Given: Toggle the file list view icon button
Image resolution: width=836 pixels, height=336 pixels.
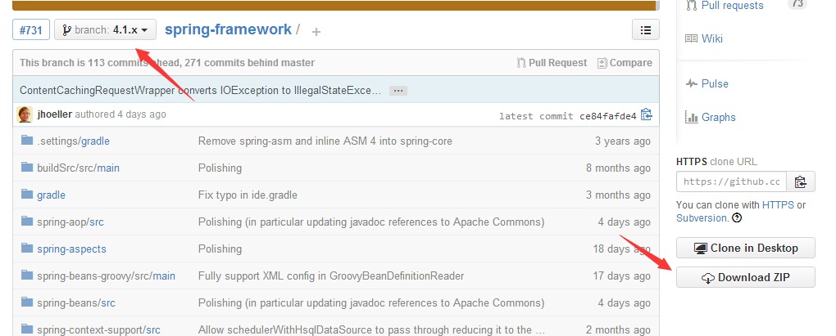Looking at the screenshot, I should pos(646,29).
